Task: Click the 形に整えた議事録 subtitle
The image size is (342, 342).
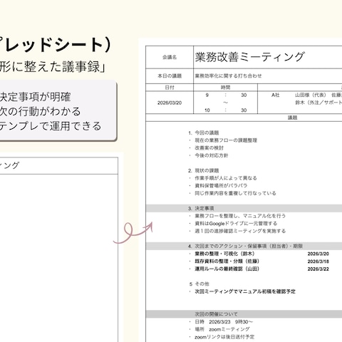Action: coord(53,66)
